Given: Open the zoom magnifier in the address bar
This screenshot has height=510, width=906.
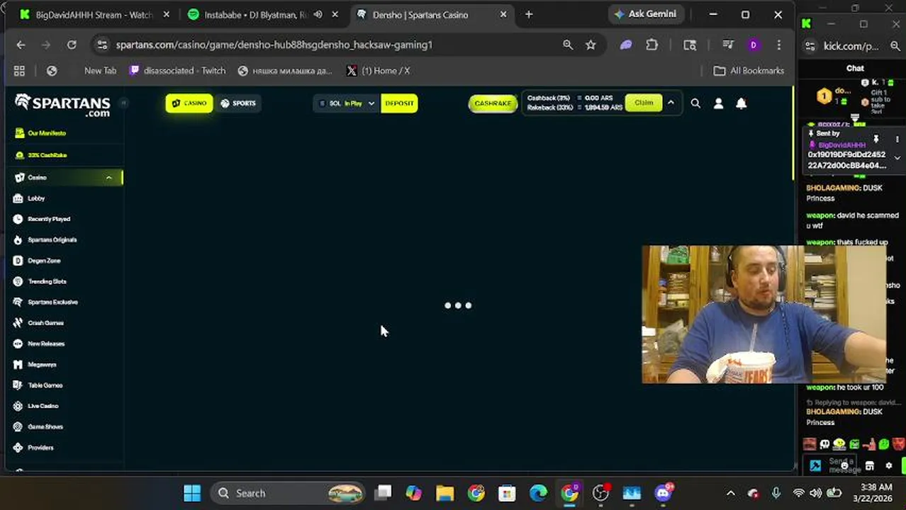Looking at the screenshot, I should (568, 45).
